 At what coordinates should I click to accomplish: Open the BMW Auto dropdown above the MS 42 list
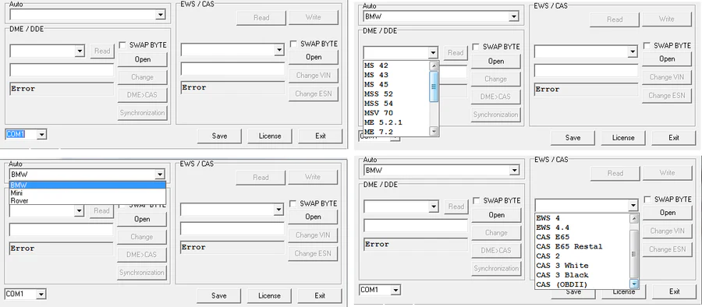point(514,17)
